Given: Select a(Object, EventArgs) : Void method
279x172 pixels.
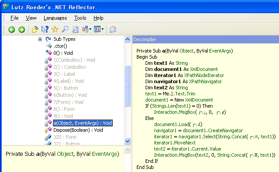Looking at the screenshot, I should (83, 123).
